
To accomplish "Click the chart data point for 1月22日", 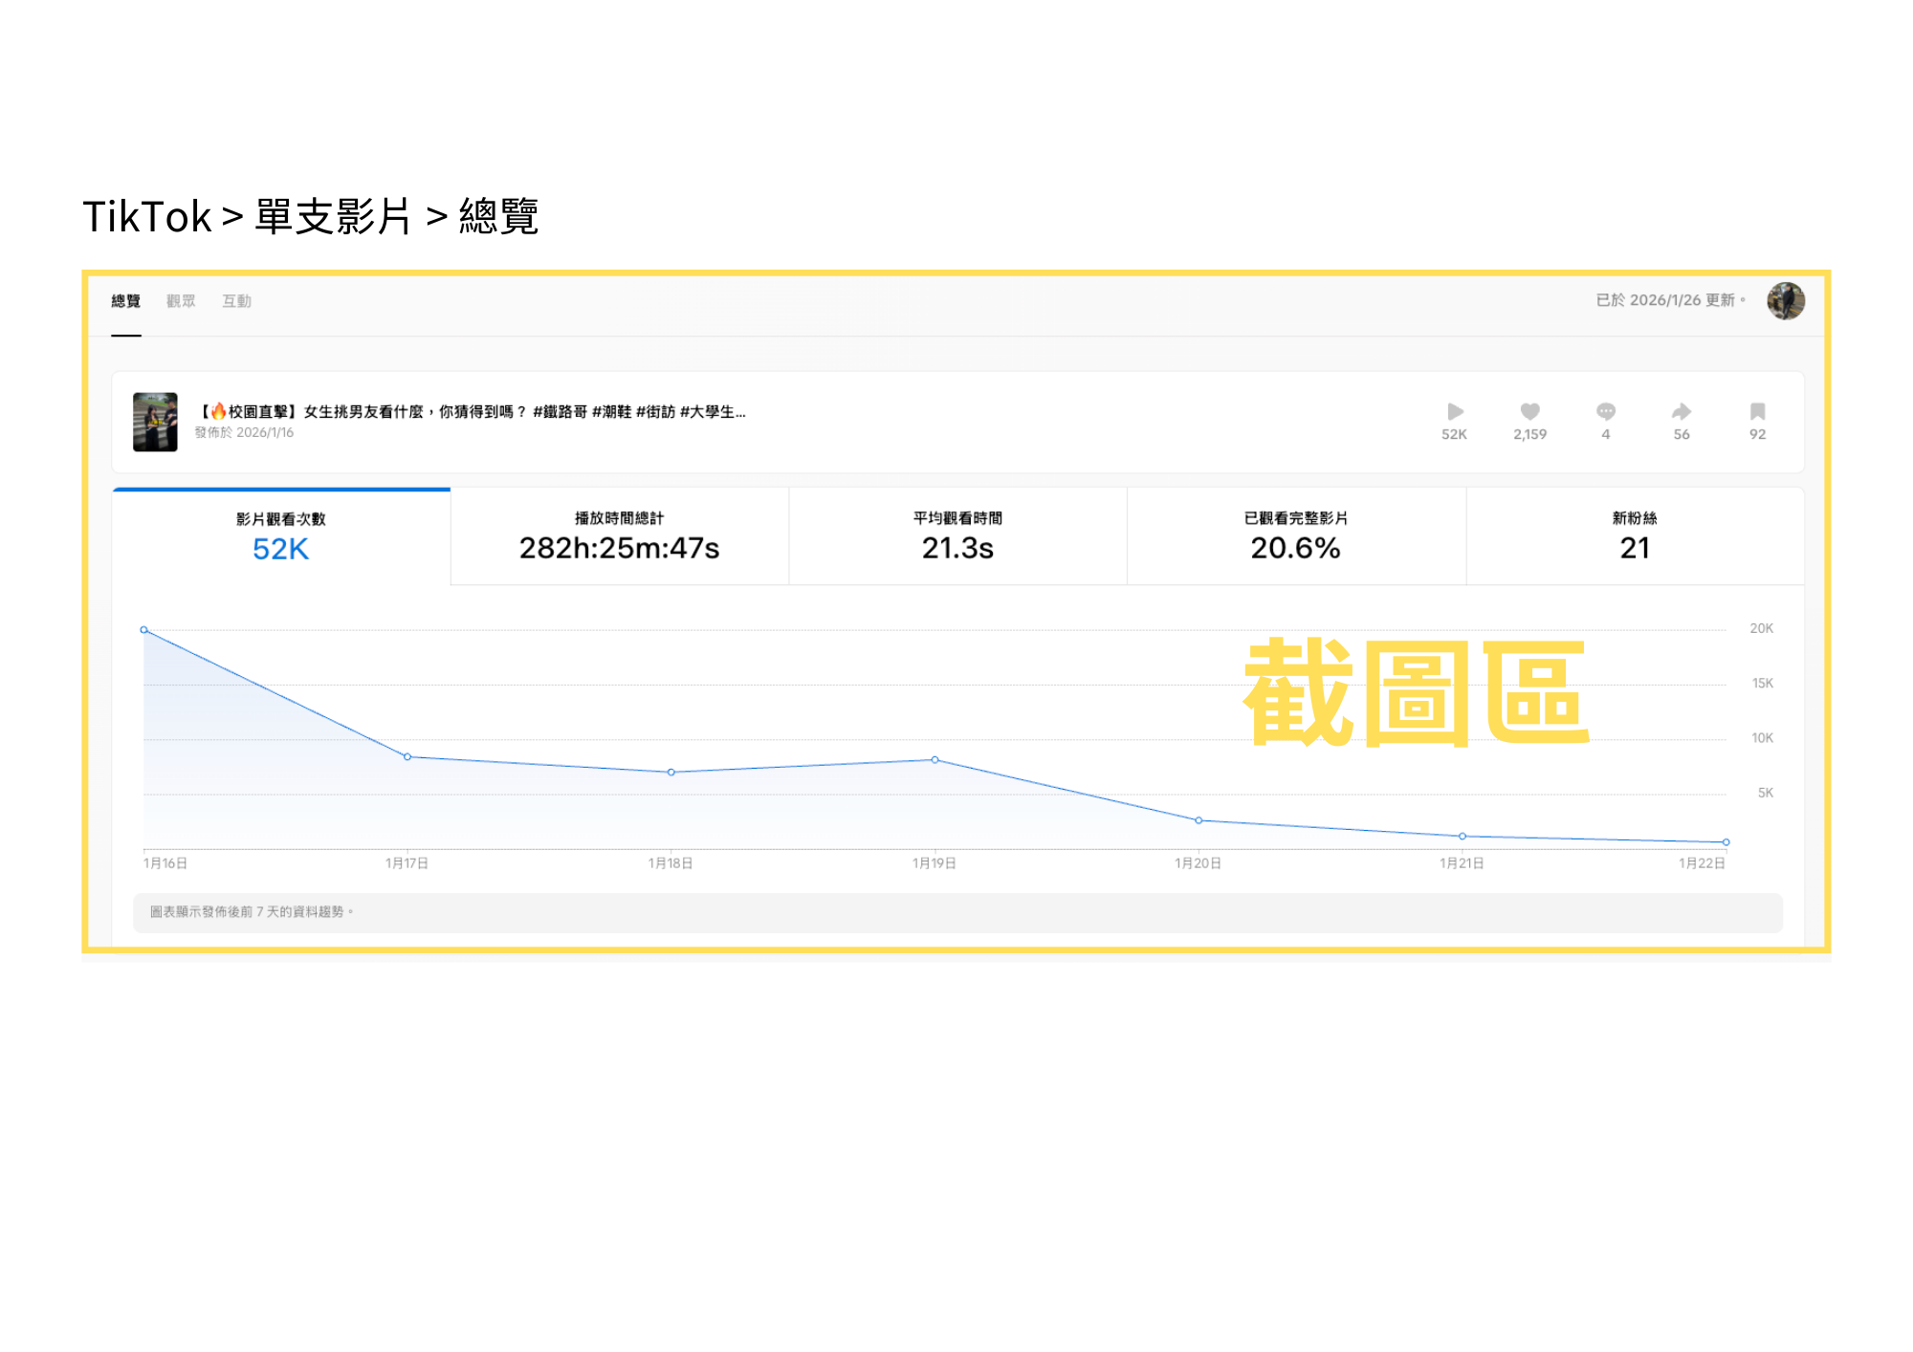I will click(1726, 842).
